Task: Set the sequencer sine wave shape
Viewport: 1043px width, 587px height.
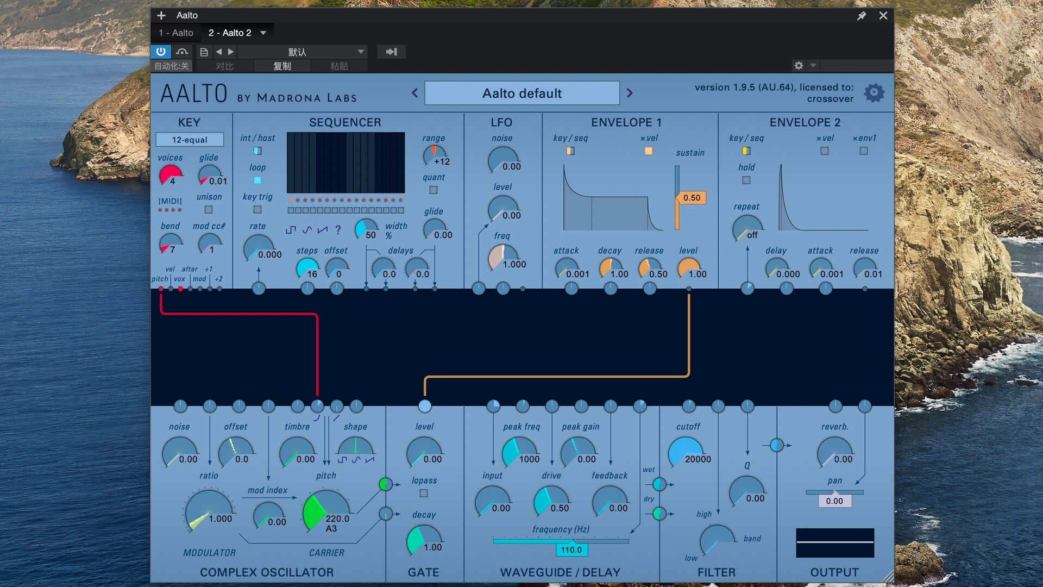Action: click(307, 230)
